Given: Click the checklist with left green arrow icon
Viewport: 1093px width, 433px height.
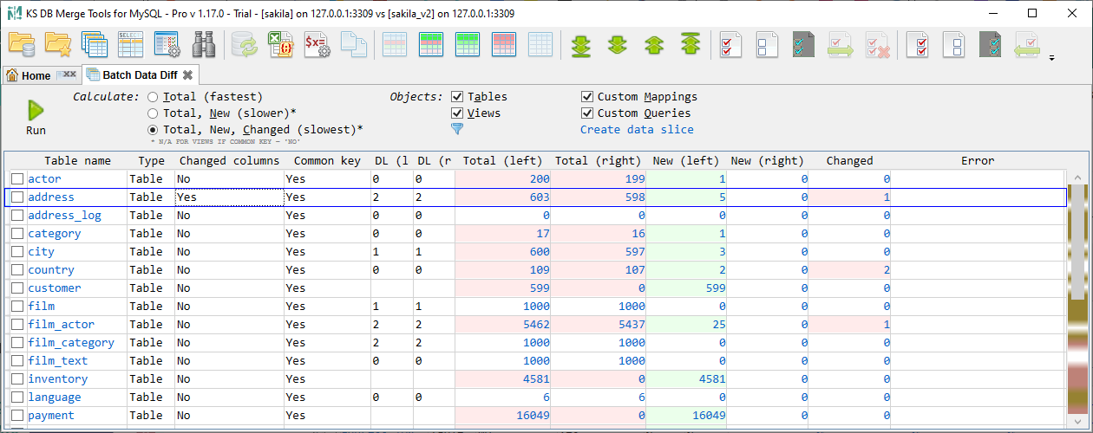Looking at the screenshot, I should (1026, 43).
